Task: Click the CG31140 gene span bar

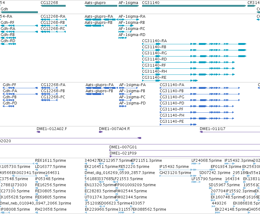Action: [x=194, y=6]
